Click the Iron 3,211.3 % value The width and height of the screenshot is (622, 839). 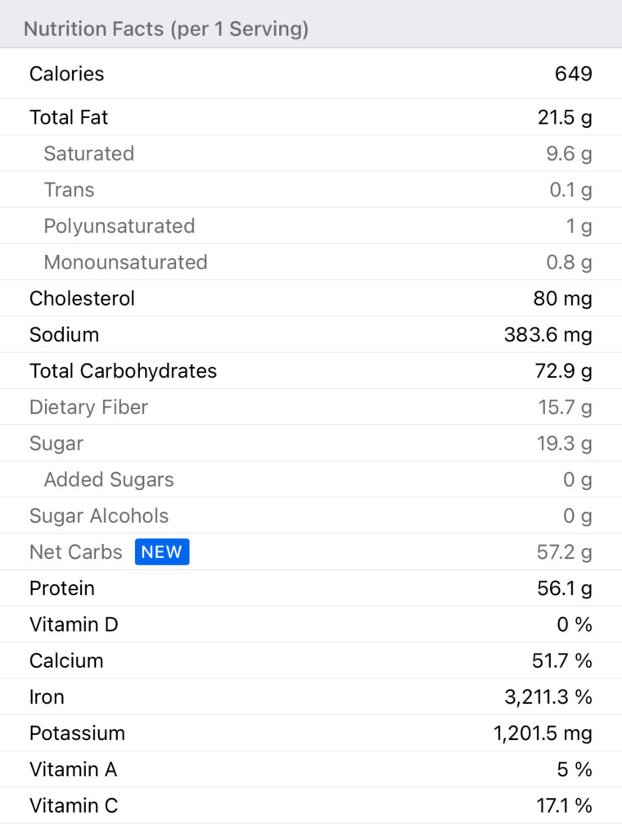click(548, 696)
